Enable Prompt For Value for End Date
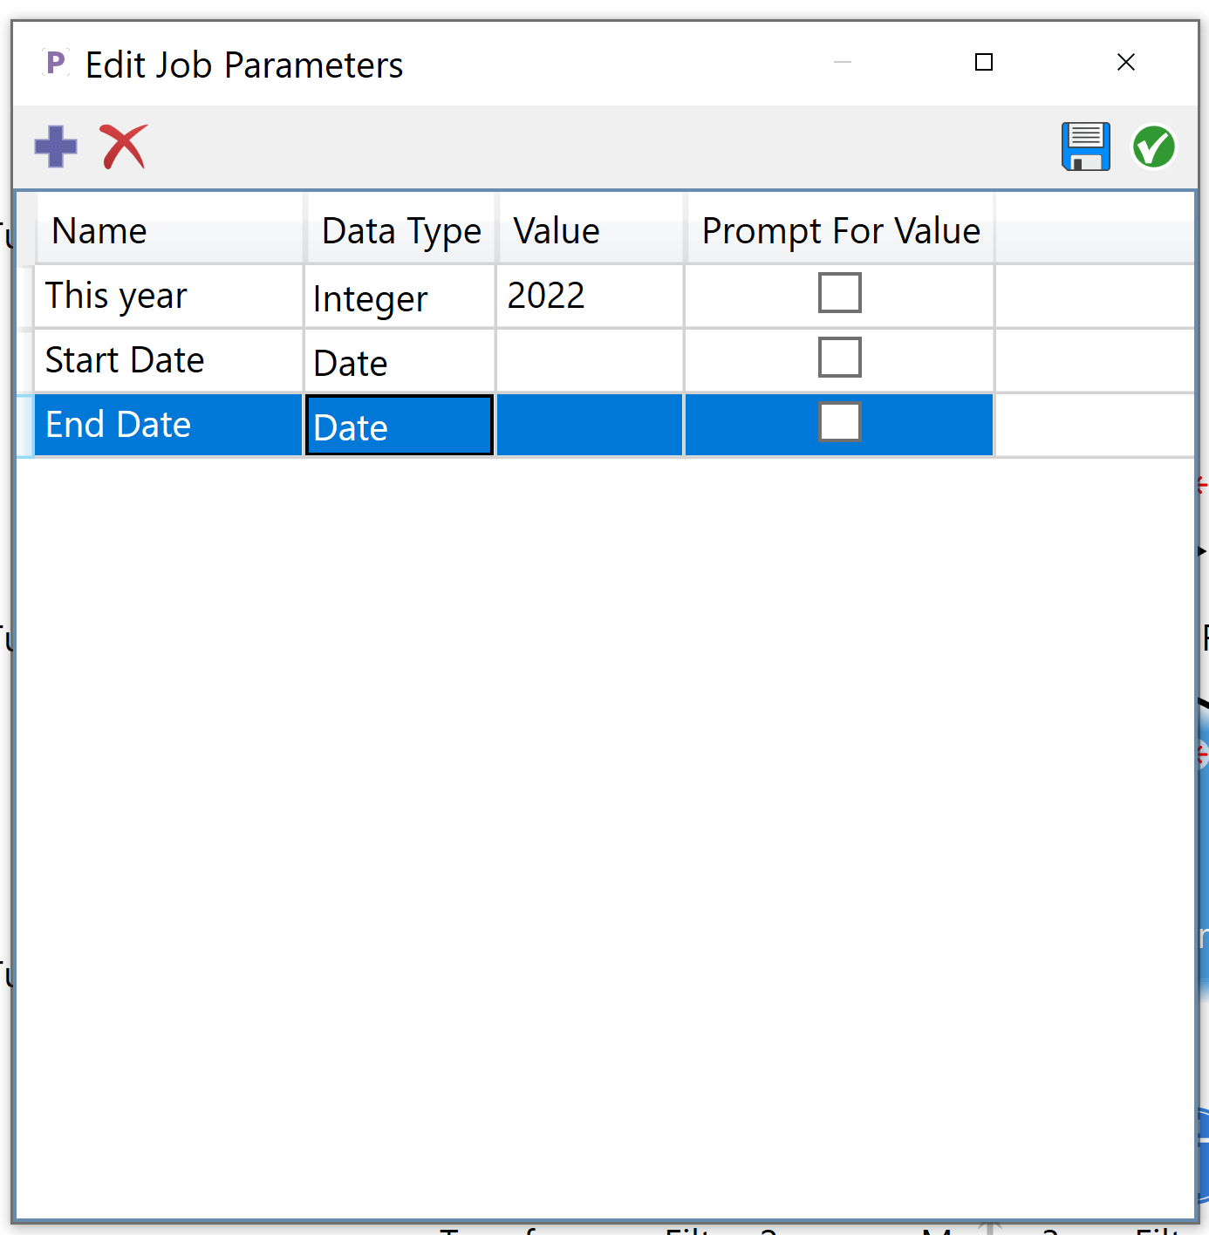 840,422
